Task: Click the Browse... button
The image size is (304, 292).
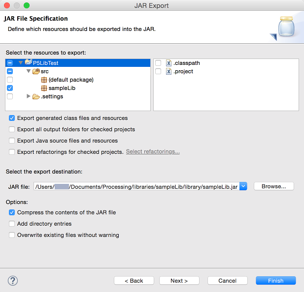Action: [273, 186]
